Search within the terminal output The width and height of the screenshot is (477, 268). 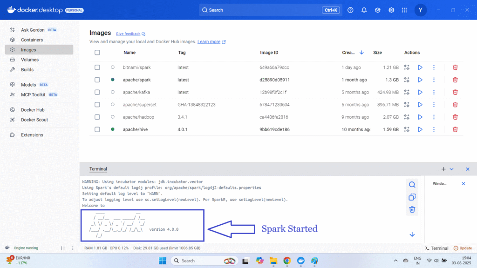412,185
